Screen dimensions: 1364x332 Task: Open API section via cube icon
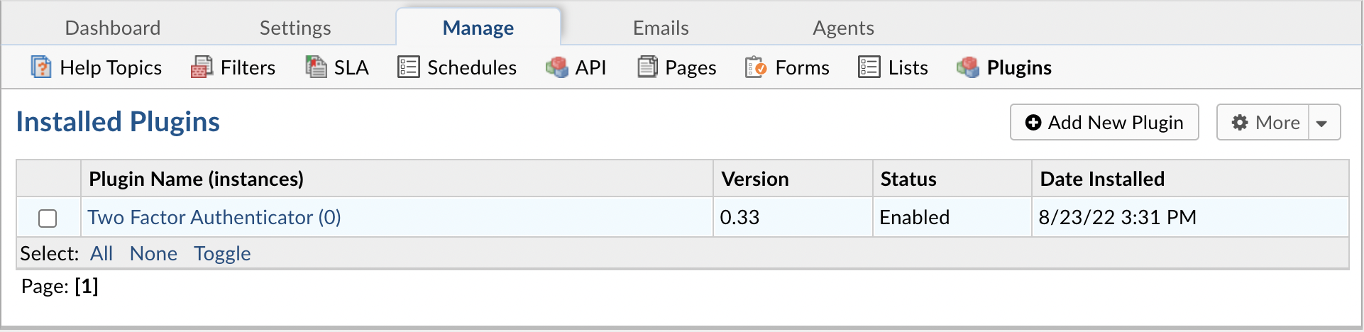[x=557, y=67]
